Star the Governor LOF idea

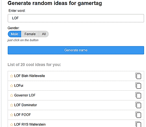pos(11,95)
